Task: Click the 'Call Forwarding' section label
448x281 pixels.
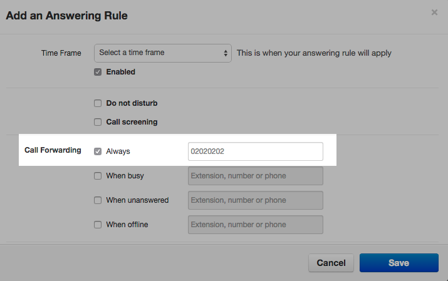Action: coord(53,150)
